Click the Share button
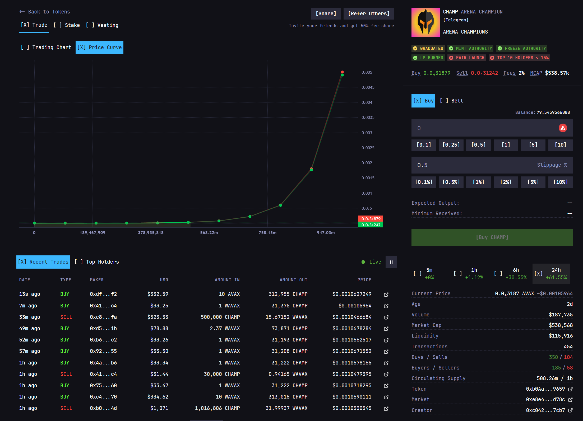This screenshot has width=583, height=421. point(326,14)
